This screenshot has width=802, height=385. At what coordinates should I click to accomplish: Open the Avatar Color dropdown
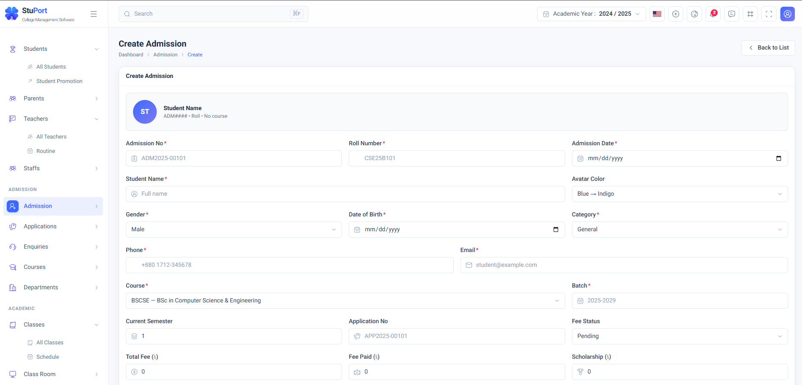[680, 194]
